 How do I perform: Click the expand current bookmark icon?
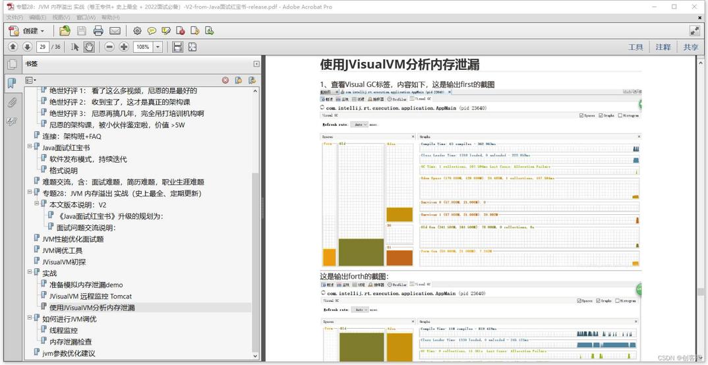[252, 80]
